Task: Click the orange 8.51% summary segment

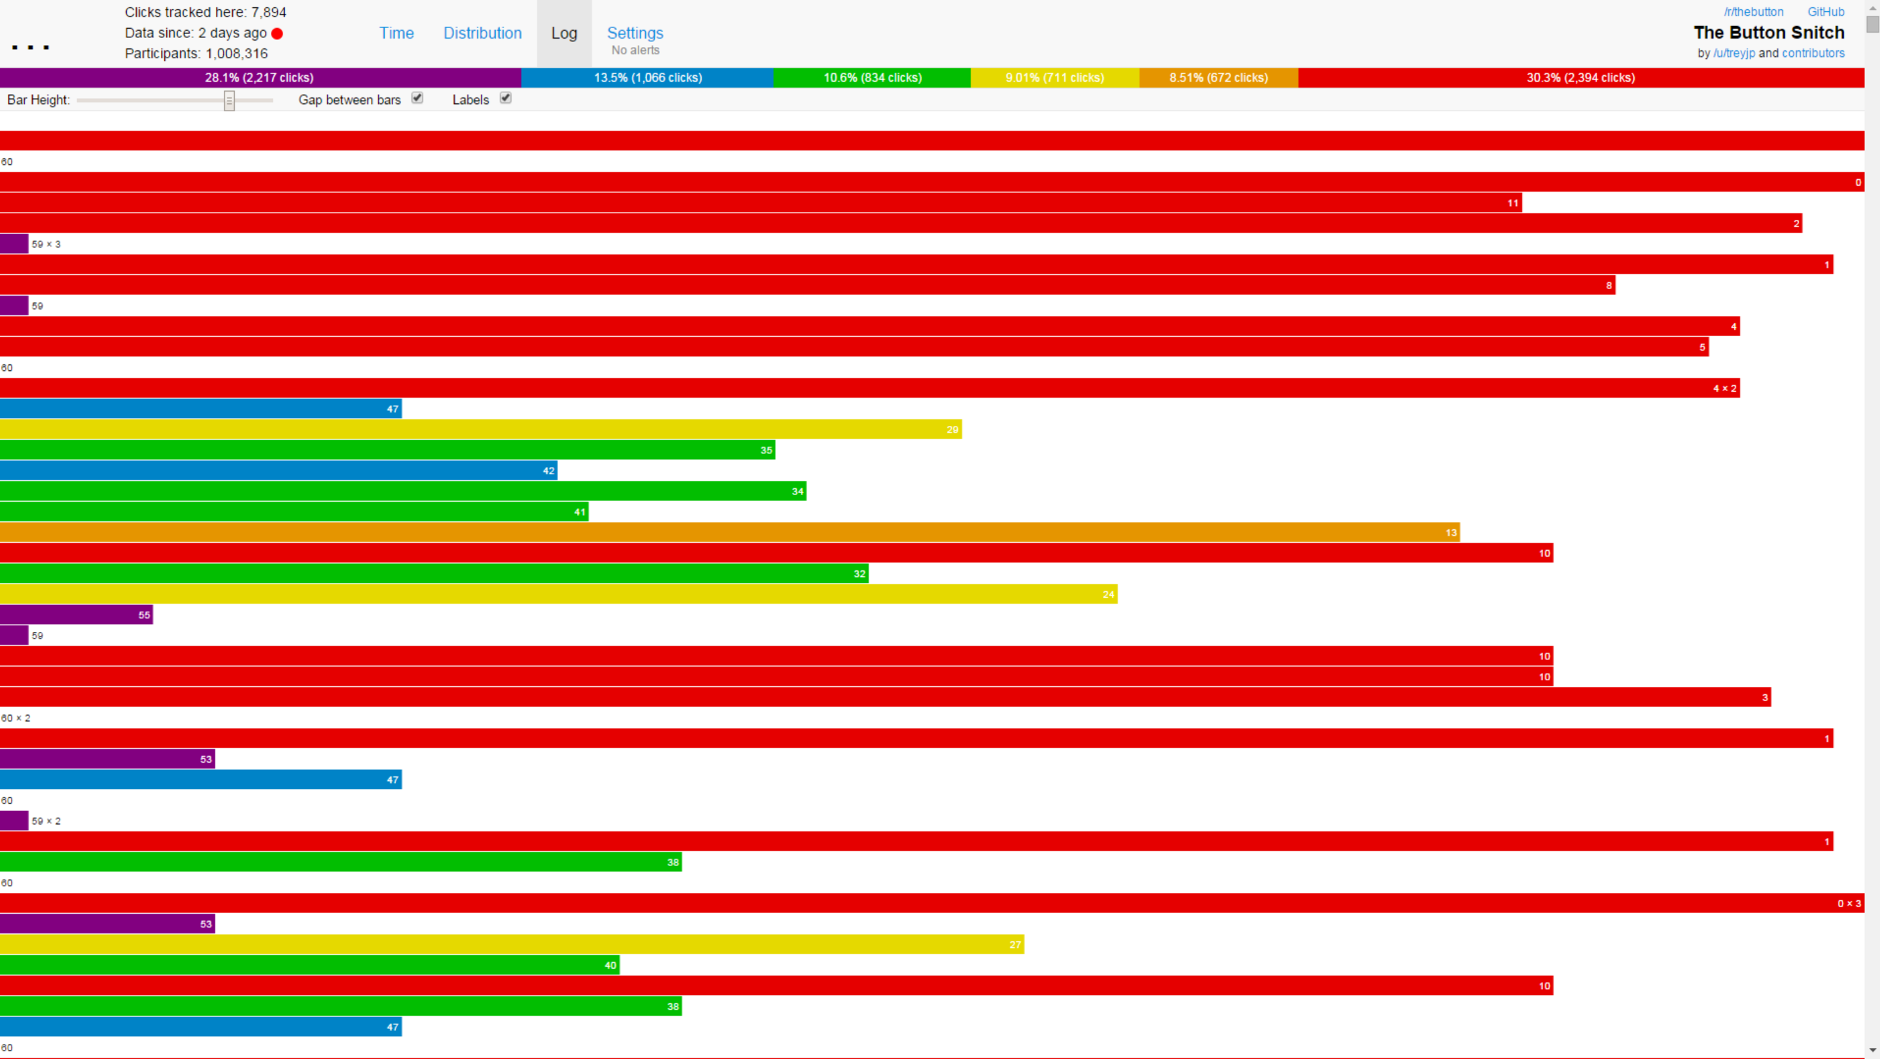Action: coord(1218,77)
